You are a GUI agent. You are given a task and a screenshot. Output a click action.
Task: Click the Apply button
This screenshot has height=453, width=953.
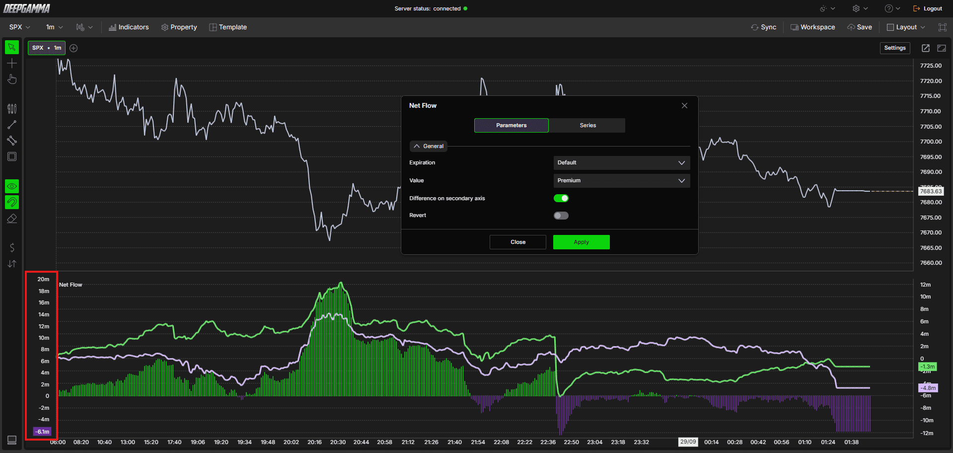[x=582, y=242]
